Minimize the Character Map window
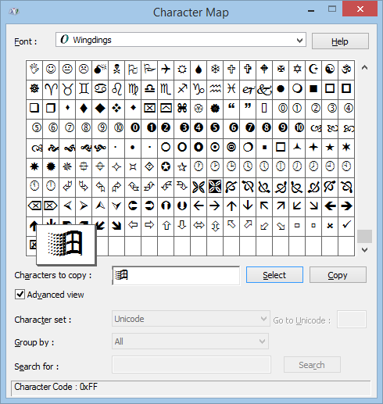This screenshot has width=383, height=404. (x=311, y=10)
